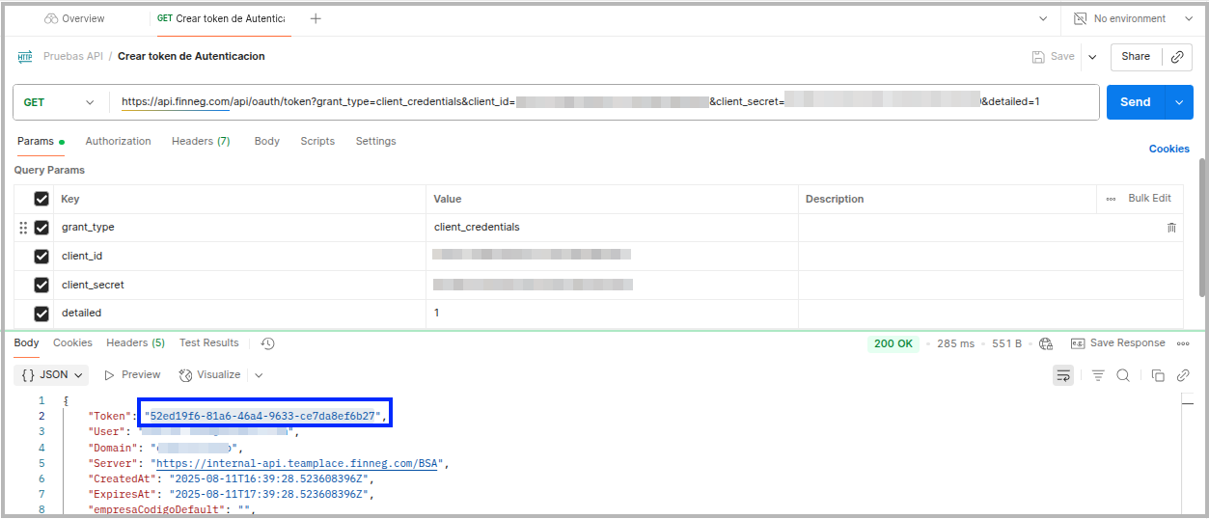Select the response Headers (5) tab
Viewport: 1209px width, 519px height.
click(x=135, y=343)
